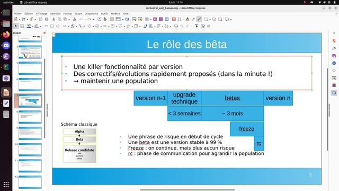Screen dimensions: 339x191
Task: Select the Ellipse drawing tool
Action: click(58, 26)
